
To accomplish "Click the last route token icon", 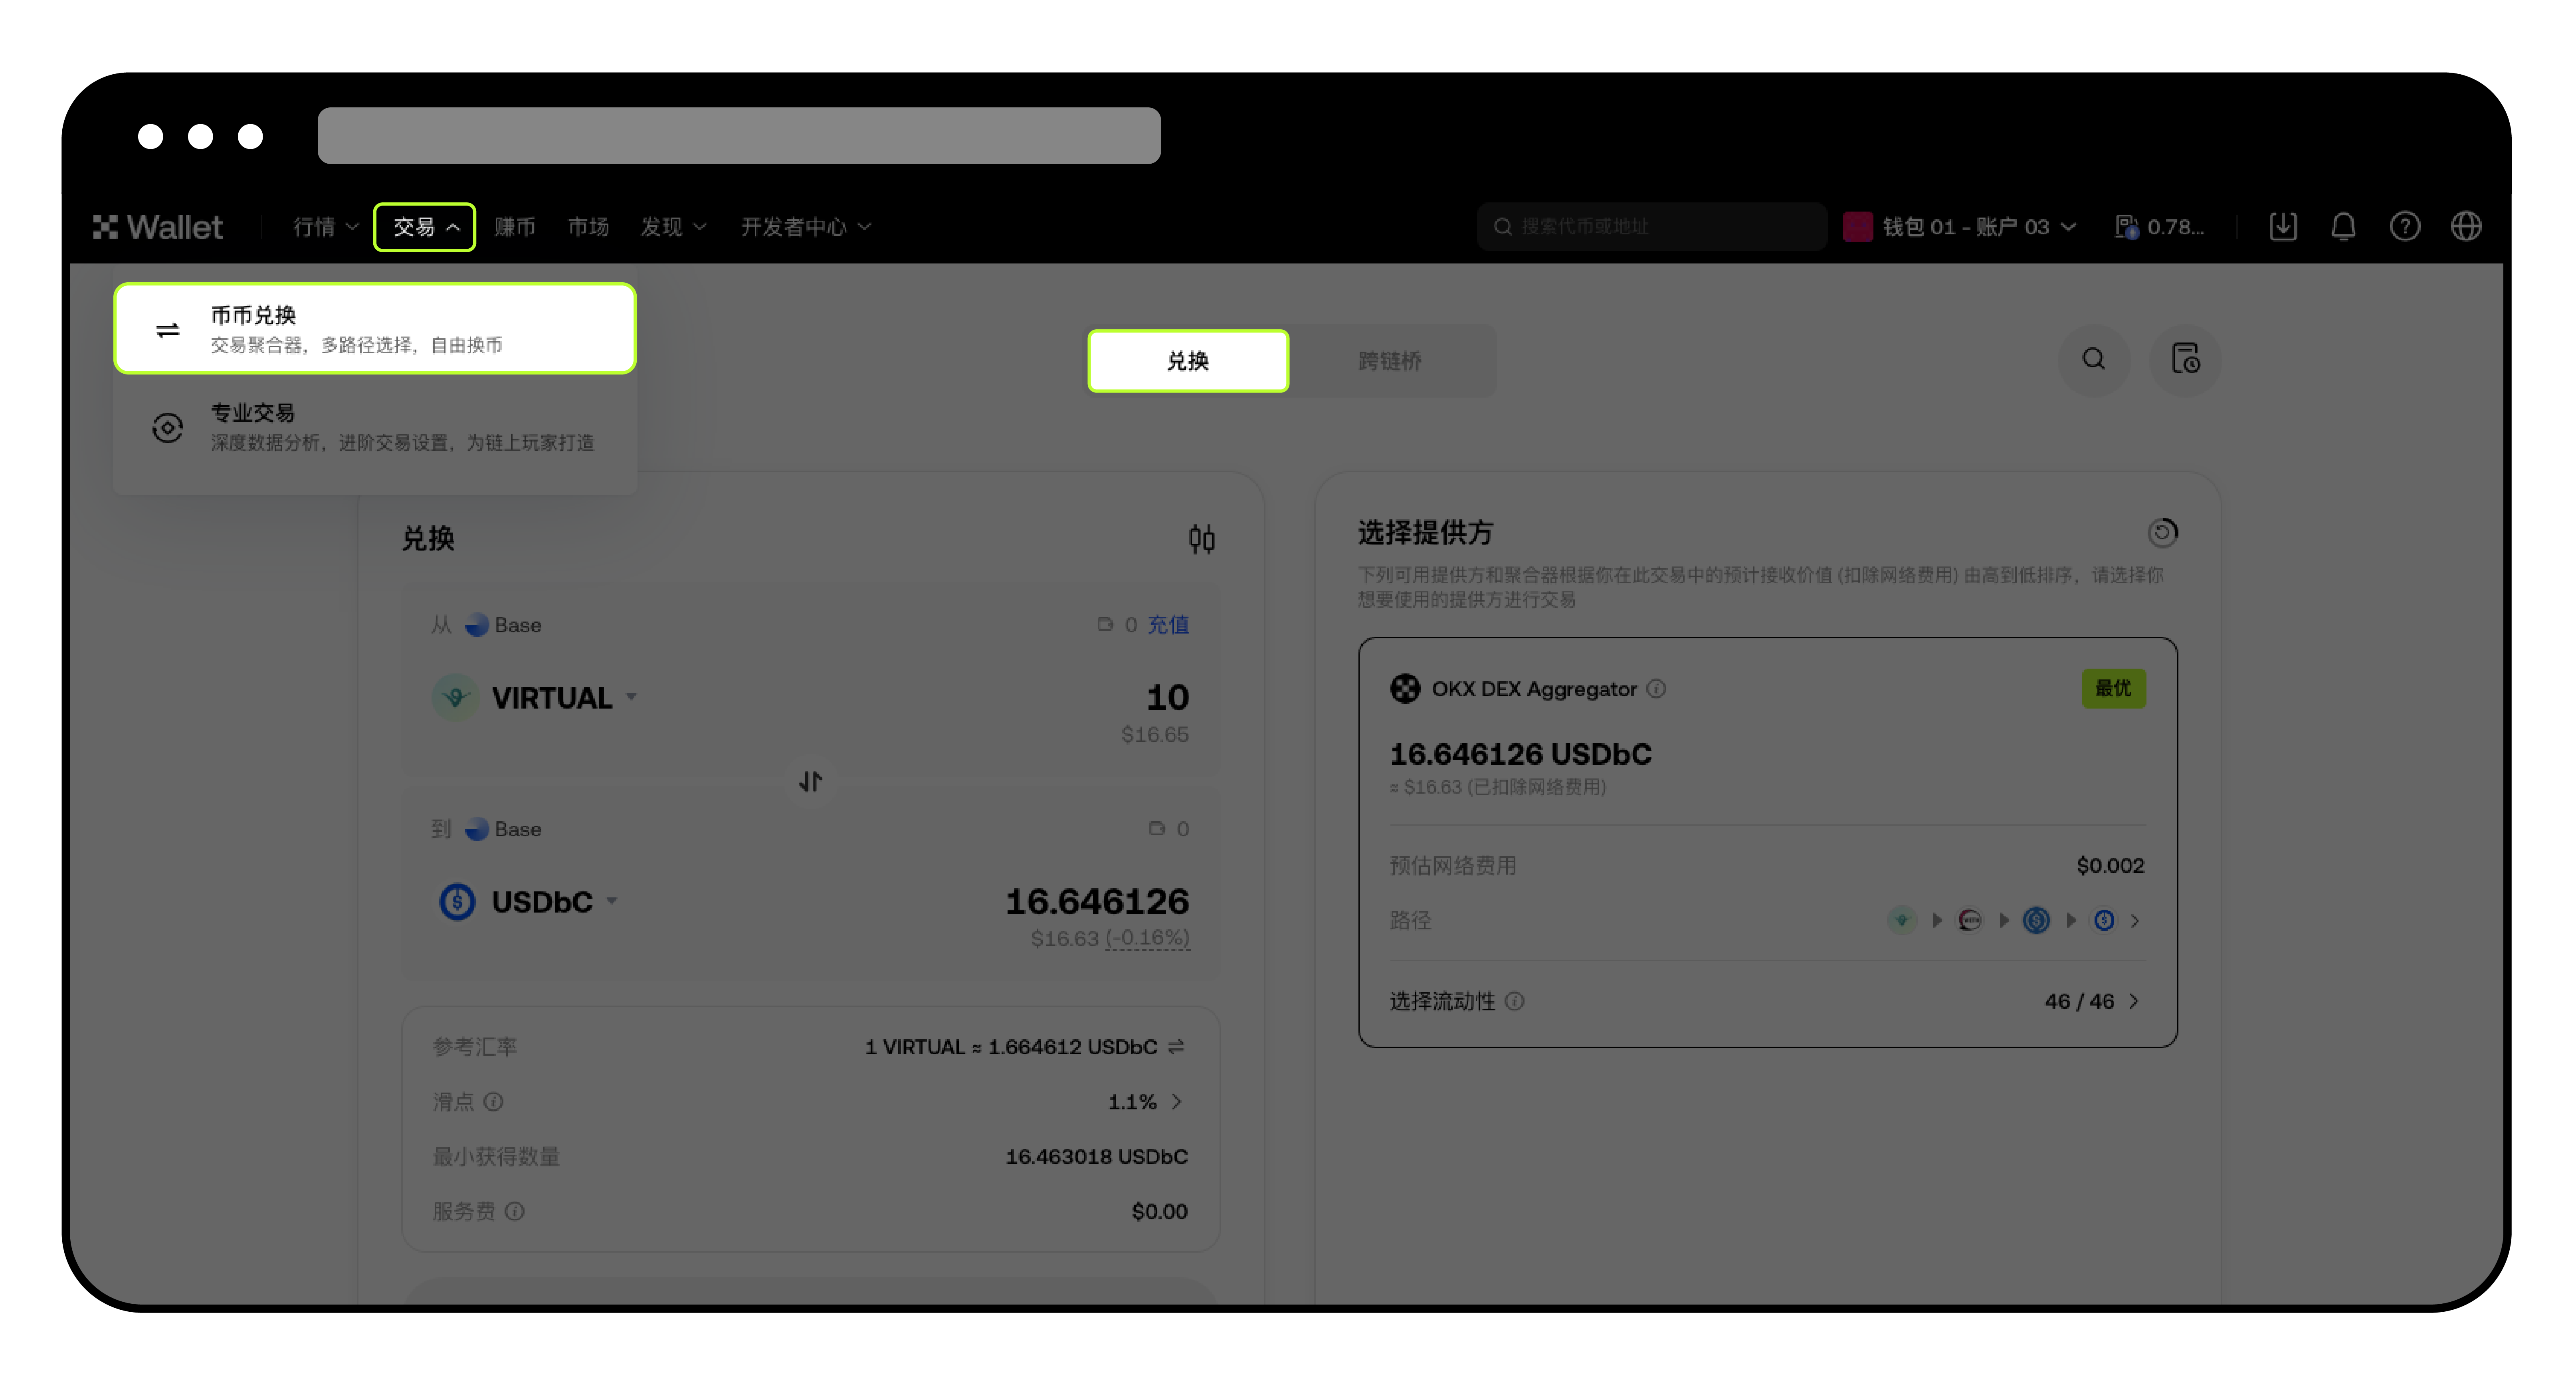I will click(x=2104, y=921).
